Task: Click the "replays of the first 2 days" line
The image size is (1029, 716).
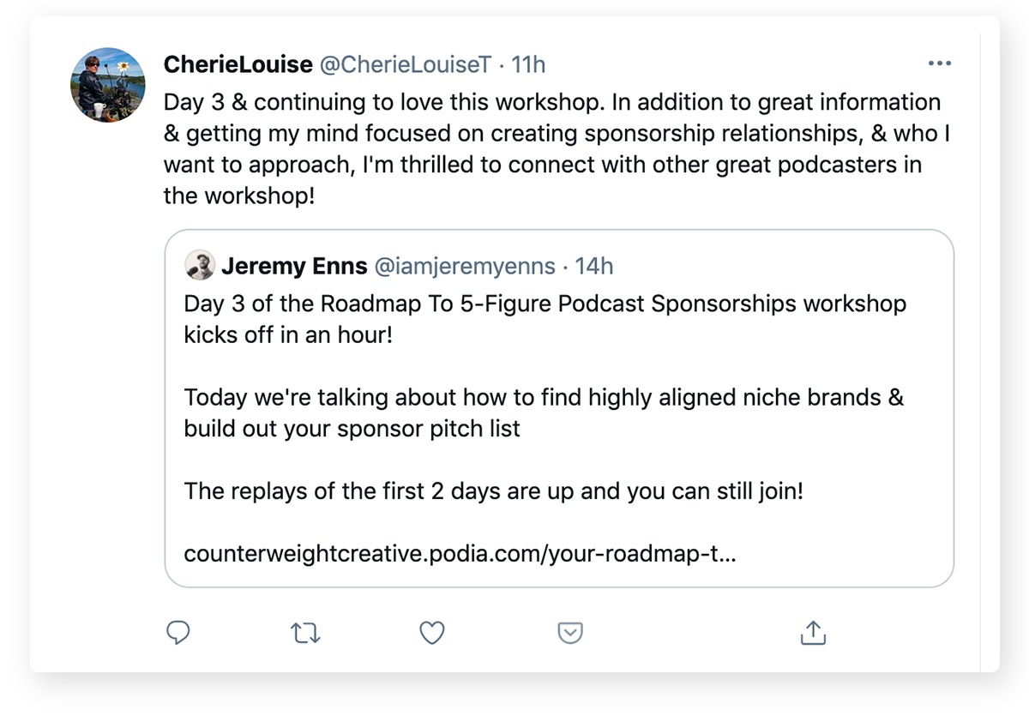Action: click(493, 491)
